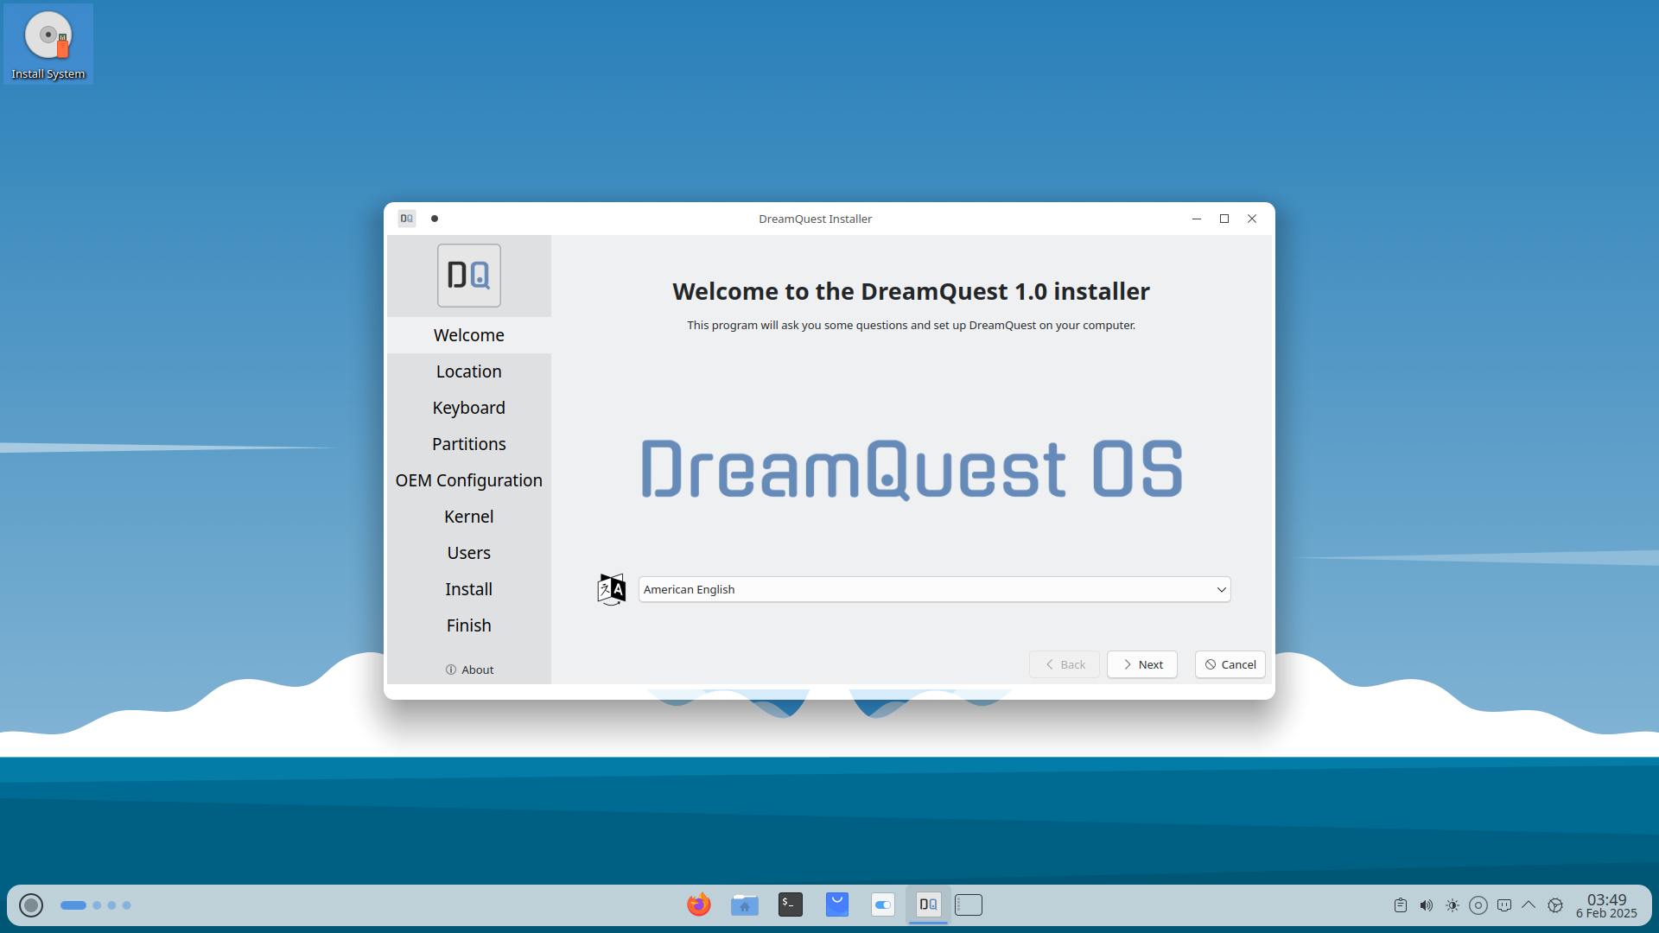
Task: Click the pin dot in title bar
Action: [435, 219]
